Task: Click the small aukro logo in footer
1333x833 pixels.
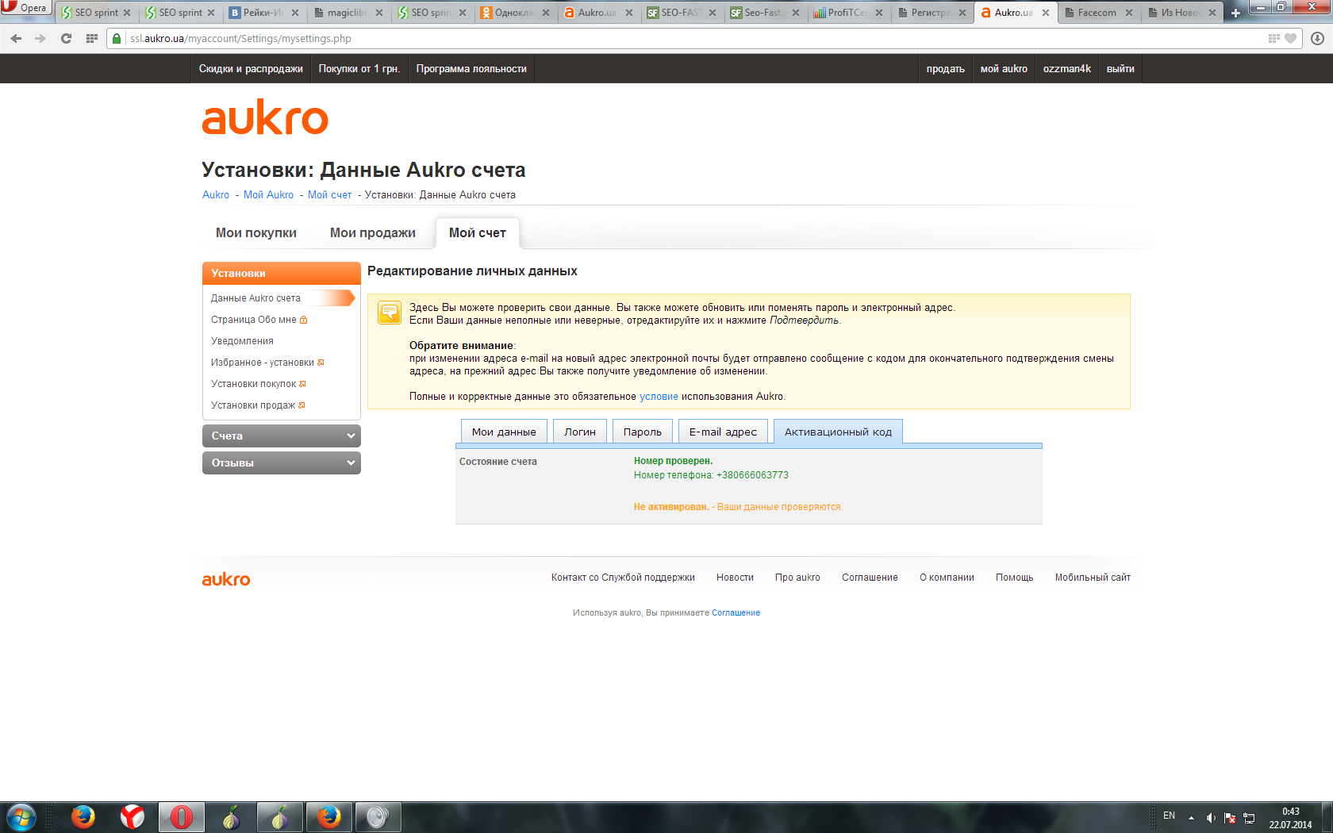Action: point(226,579)
